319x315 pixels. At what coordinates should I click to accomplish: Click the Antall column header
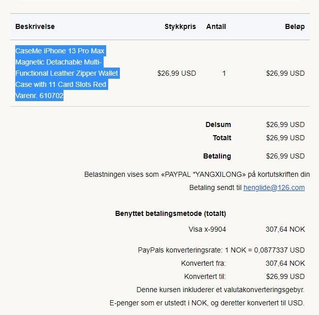point(216,26)
